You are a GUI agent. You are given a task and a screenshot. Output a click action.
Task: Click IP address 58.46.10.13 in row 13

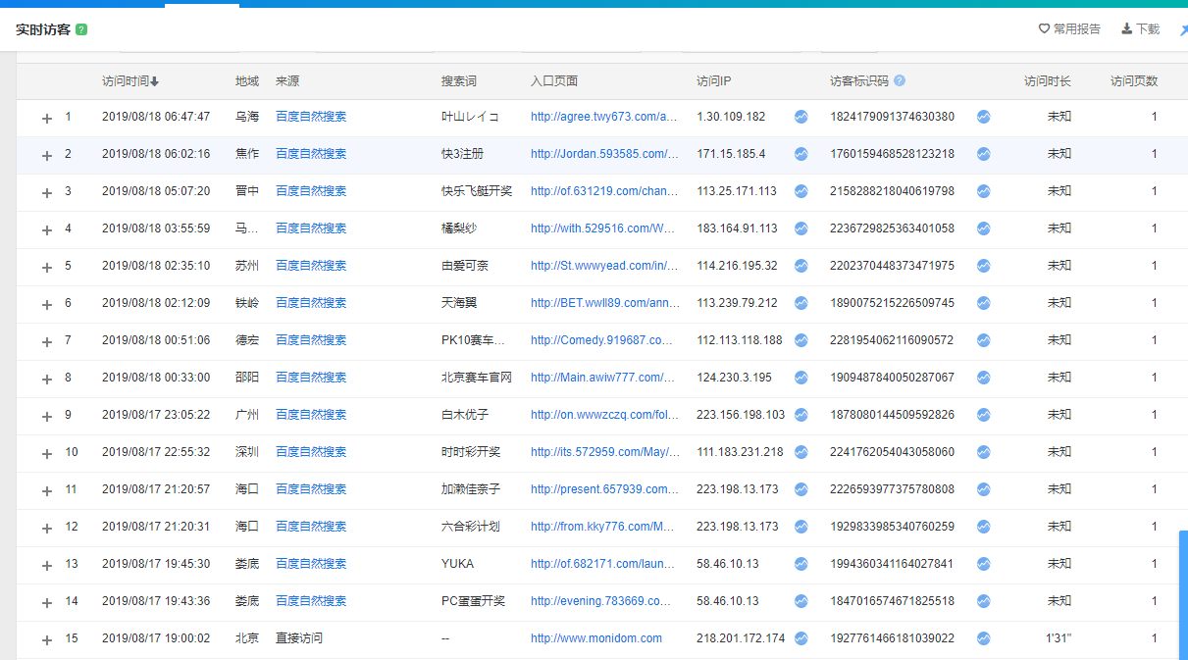coord(728,564)
